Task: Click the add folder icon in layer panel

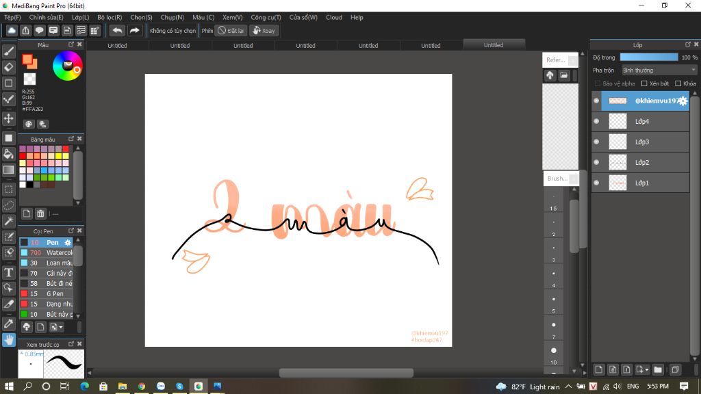Action: click(x=658, y=369)
